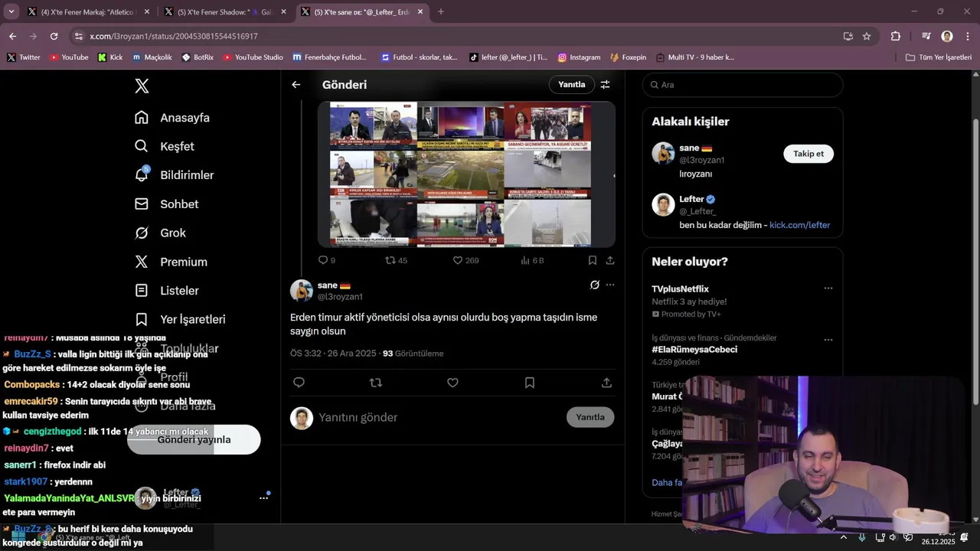
Task: Open reply view settings icon
Action: [x=605, y=85]
